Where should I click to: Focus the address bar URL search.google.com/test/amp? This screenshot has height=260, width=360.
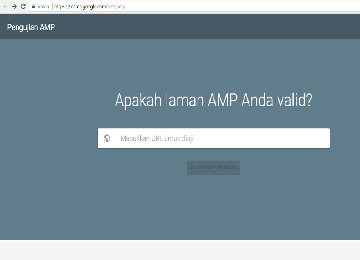click(x=90, y=7)
